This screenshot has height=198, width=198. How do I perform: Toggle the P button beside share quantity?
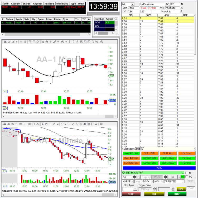pyautogui.click(x=138, y=177)
